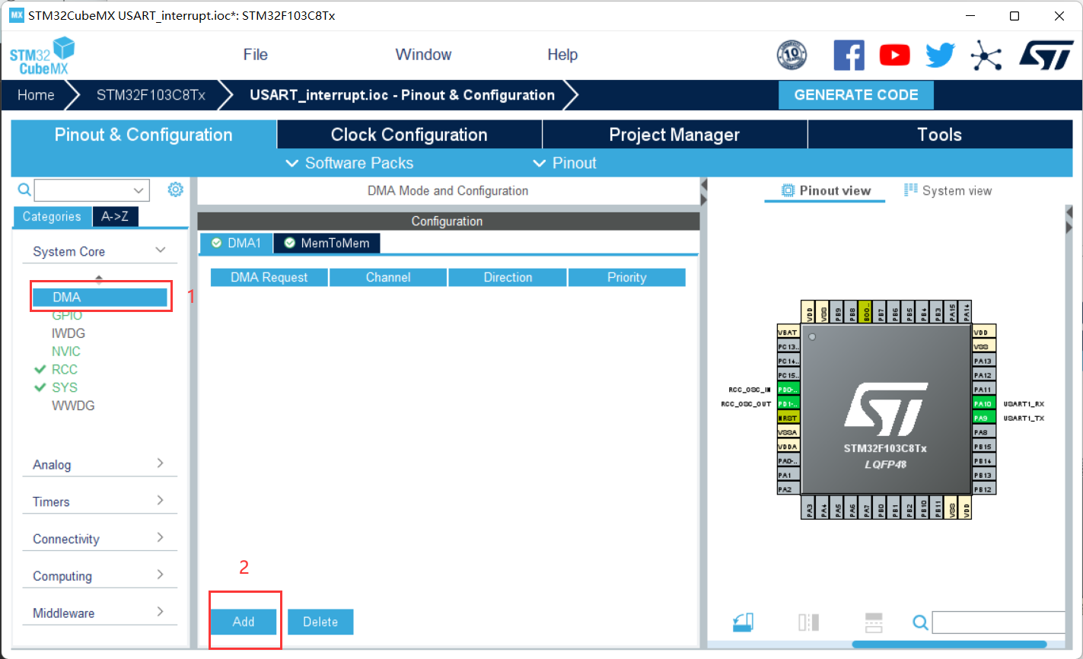Click the rotate chip orientation icon below pinout
The image size is (1083, 659).
pyautogui.click(x=744, y=622)
